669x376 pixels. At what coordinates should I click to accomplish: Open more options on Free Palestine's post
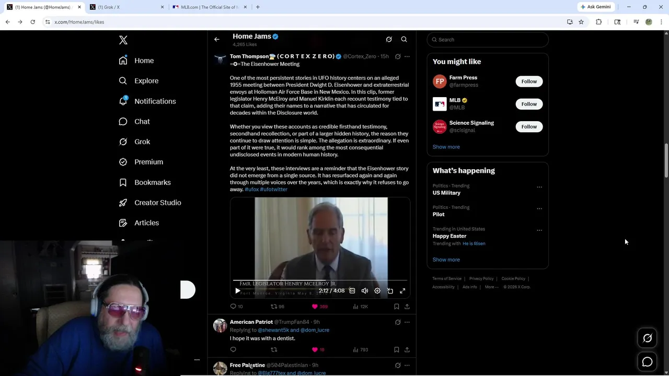point(407,366)
